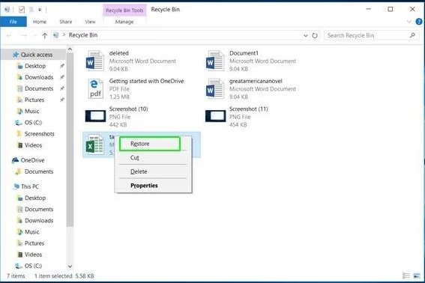Viewport: 425px width, 283px height.
Task: Open Downloads under This PC
Action: coord(39,221)
